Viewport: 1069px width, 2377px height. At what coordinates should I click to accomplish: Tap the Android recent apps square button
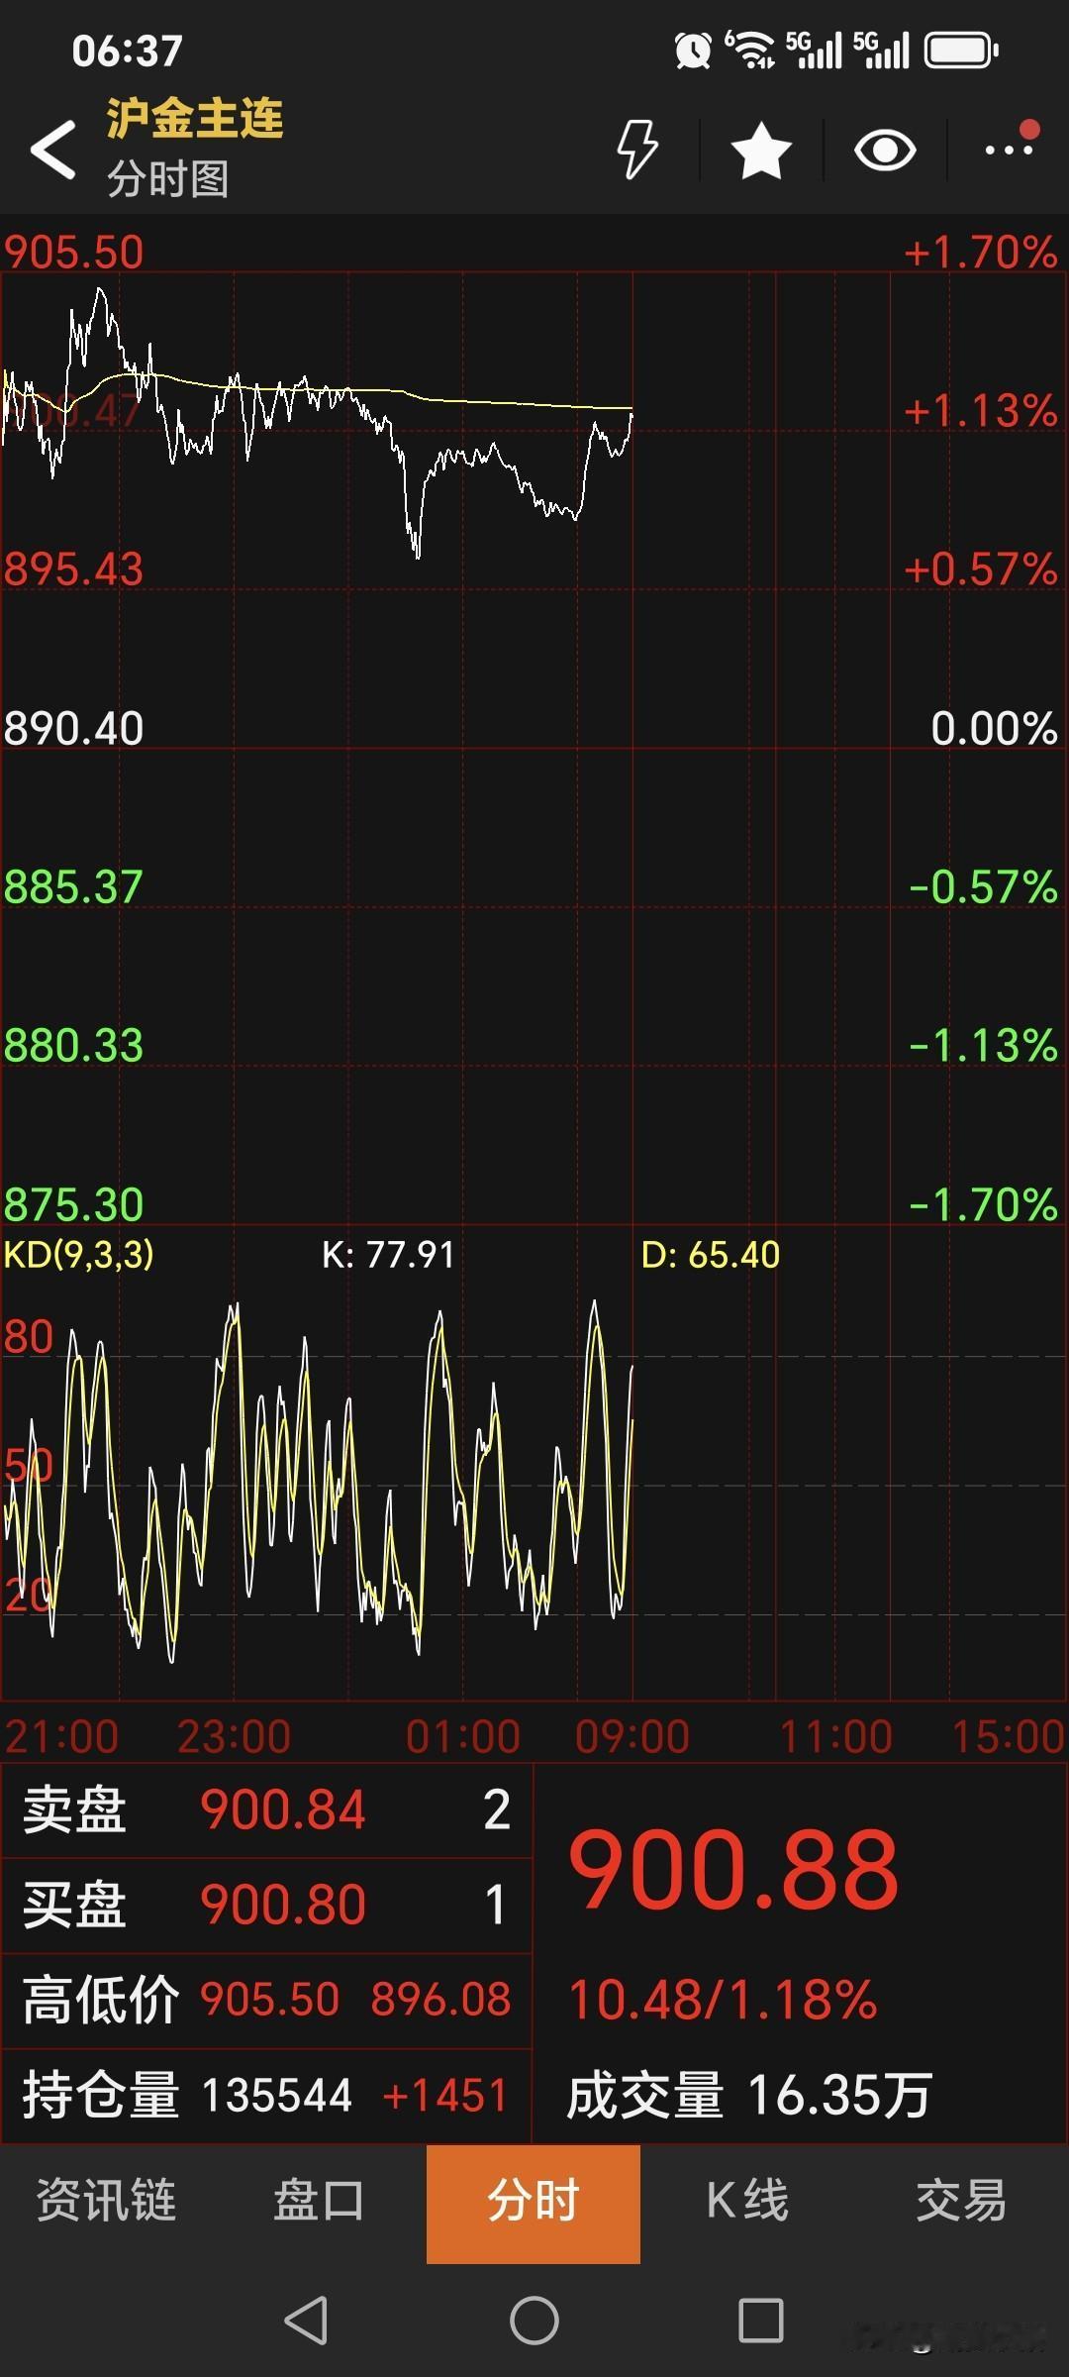[x=761, y=2321]
